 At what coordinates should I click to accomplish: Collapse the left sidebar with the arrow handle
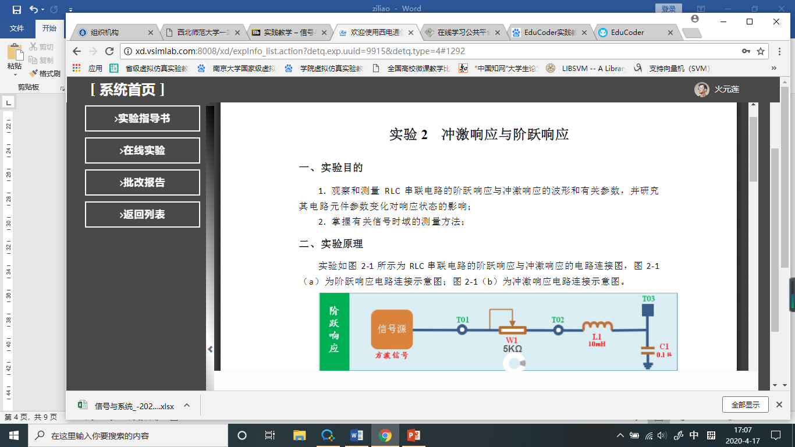point(210,349)
